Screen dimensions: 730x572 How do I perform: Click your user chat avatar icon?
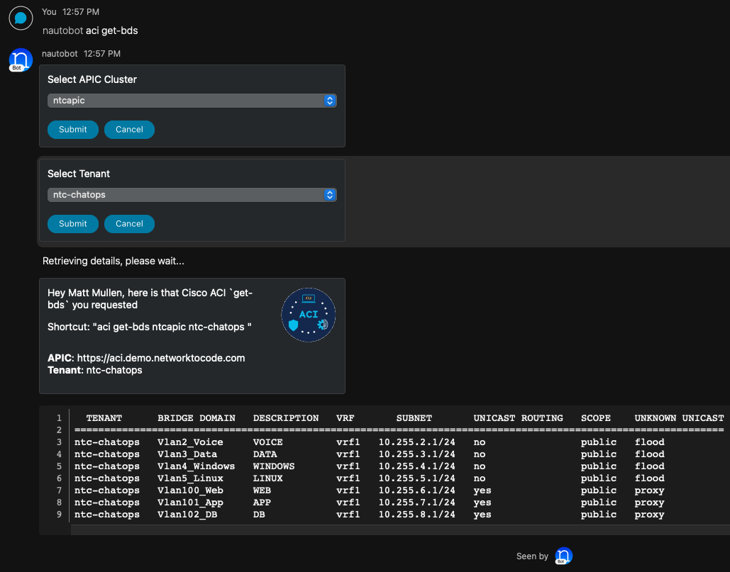pyautogui.click(x=21, y=18)
